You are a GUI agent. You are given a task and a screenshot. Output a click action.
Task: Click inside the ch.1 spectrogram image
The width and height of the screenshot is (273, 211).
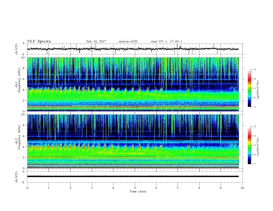pyautogui.click(x=133, y=84)
